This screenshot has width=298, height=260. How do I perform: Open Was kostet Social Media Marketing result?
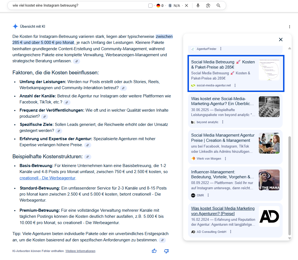(223, 211)
